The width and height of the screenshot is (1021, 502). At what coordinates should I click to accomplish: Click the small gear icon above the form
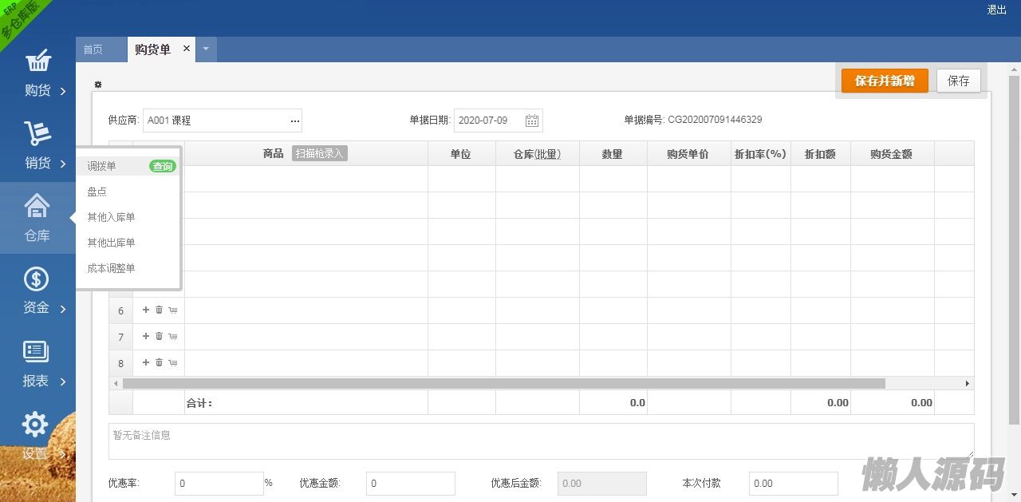[x=98, y=85]
